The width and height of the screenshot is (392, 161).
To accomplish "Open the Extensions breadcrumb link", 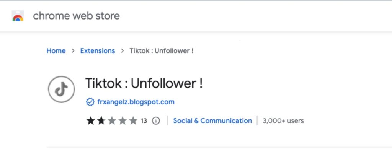I will tap(97, 51).
